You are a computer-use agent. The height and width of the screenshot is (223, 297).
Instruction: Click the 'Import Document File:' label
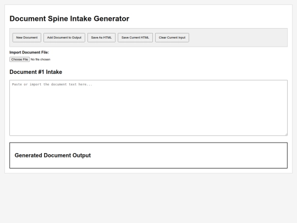29,52
